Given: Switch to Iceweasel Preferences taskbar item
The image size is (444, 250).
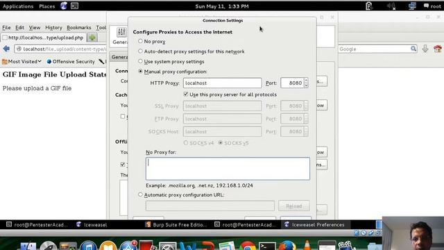Looking at the screenshot, I should 315,225.
